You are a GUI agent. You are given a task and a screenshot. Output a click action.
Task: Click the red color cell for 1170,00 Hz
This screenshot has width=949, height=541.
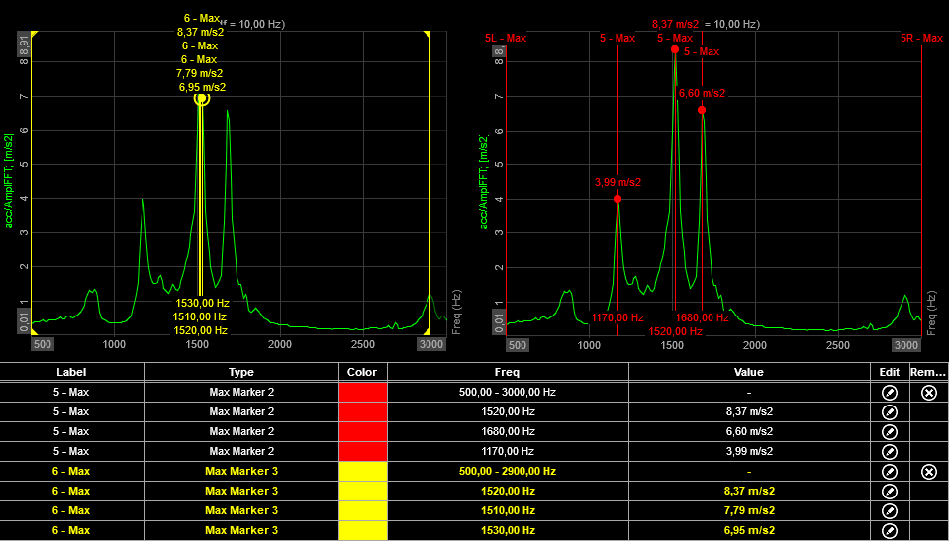[x=363, y=451]
